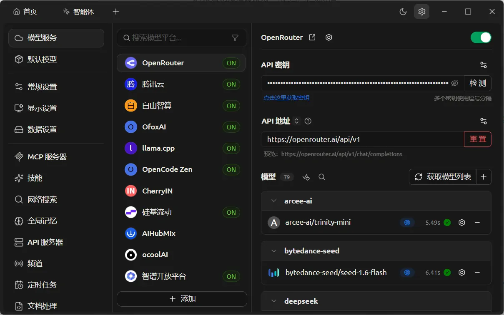Open 默认模型 settings section
This screenshot has width=504, height=315.
[56, 60]
